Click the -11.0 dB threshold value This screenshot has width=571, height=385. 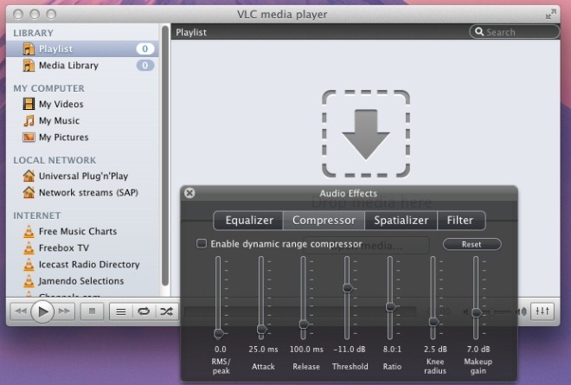coord(350,350)
